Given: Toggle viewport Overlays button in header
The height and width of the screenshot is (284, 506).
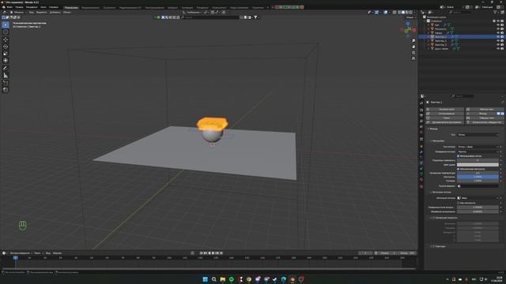Looking at the screenshot, I should coord(386,13).
